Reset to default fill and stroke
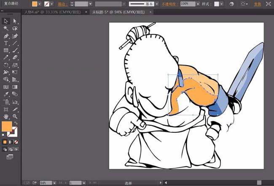The height and width of the screenshot is (186, 274). point(3,135)
